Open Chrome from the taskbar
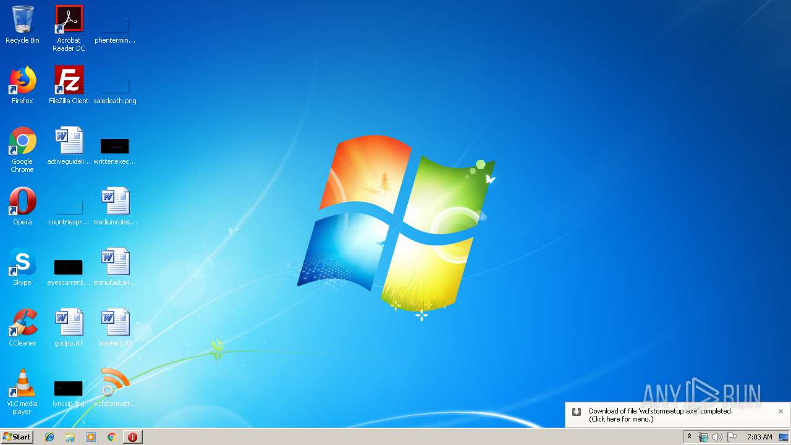 (111, 437)
